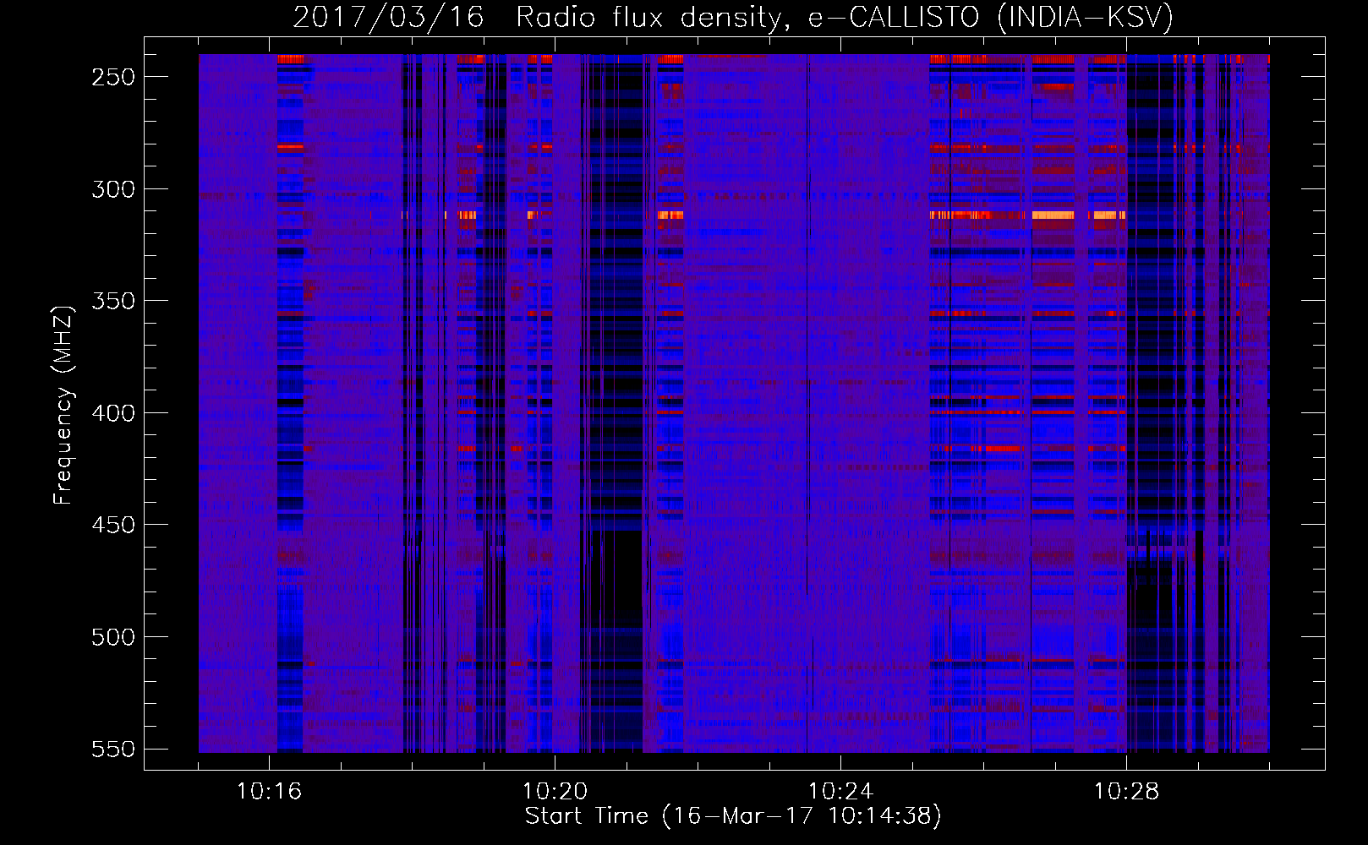
Task: Click the 'Frequency (MHZ)' axis label
Action: point(63,405)
